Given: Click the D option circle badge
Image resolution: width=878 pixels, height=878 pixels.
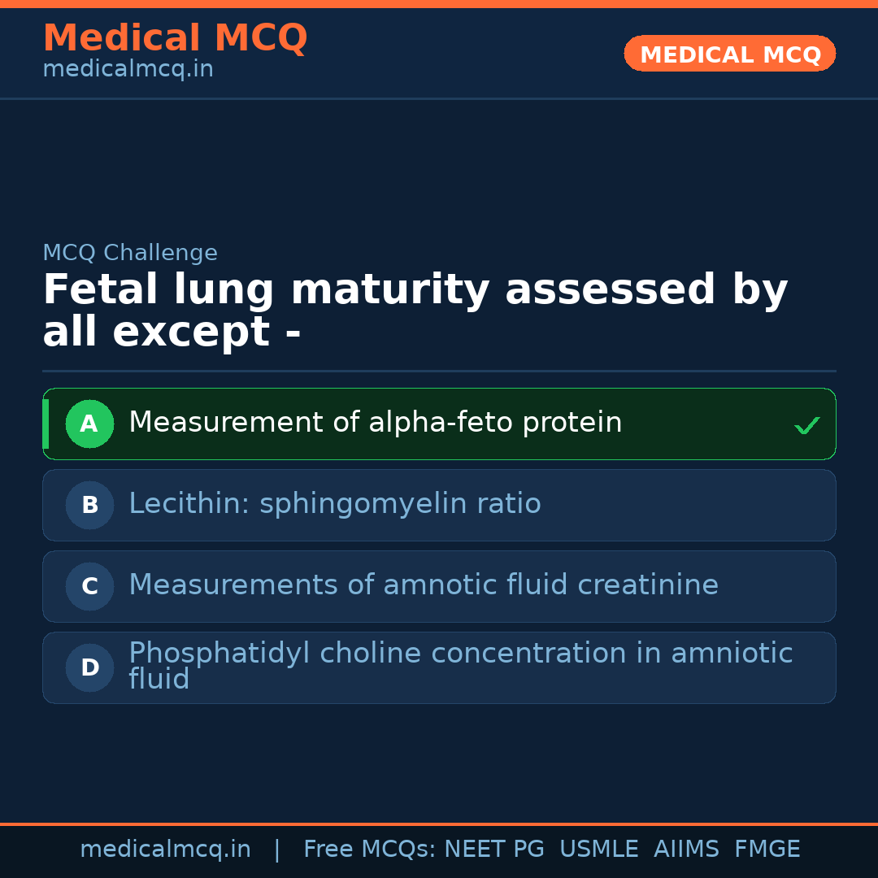Looking at the screenshot, I should point(89,667).
